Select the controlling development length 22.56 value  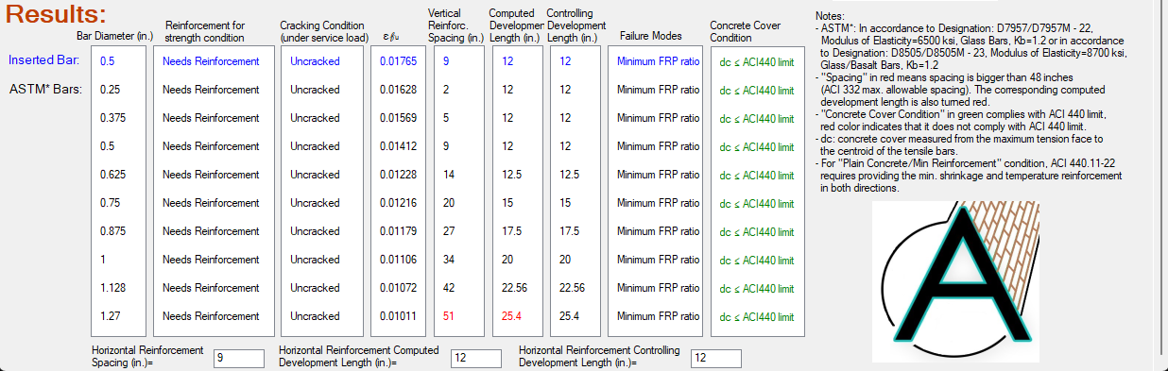(x=573, y=288)
